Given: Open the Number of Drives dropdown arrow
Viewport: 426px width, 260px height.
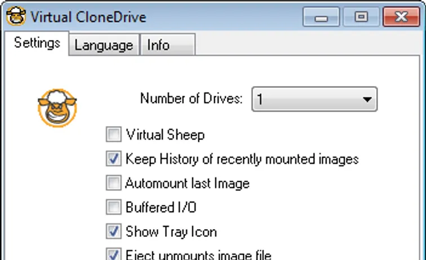Looking at the screenshot, I should (367, 100).
